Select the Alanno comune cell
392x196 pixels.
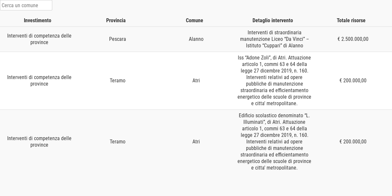(196, 39)
